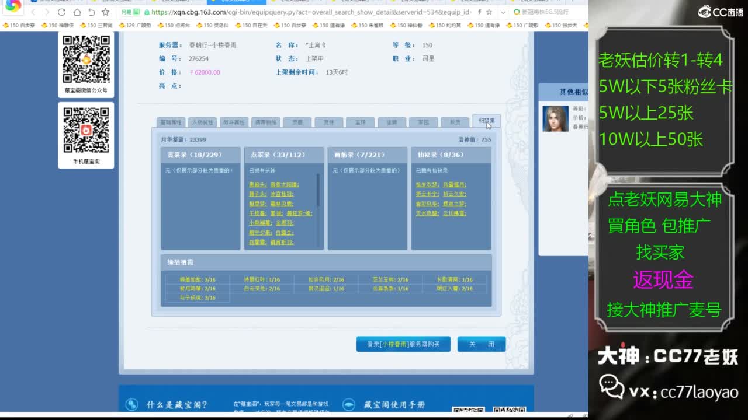This screenshot has width=748, height=420.
Task: Click the price value ¥62000.00
Action: [205, 72]
